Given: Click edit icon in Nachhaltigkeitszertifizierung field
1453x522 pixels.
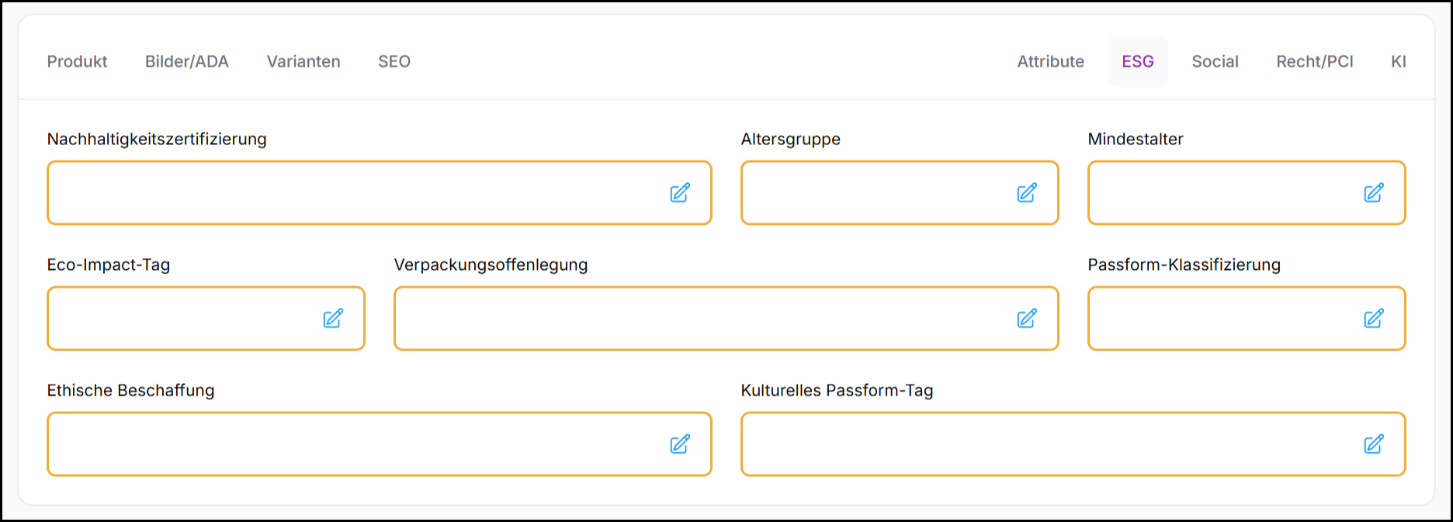Looking at the screenshot, I should click(x=680, y=193).
